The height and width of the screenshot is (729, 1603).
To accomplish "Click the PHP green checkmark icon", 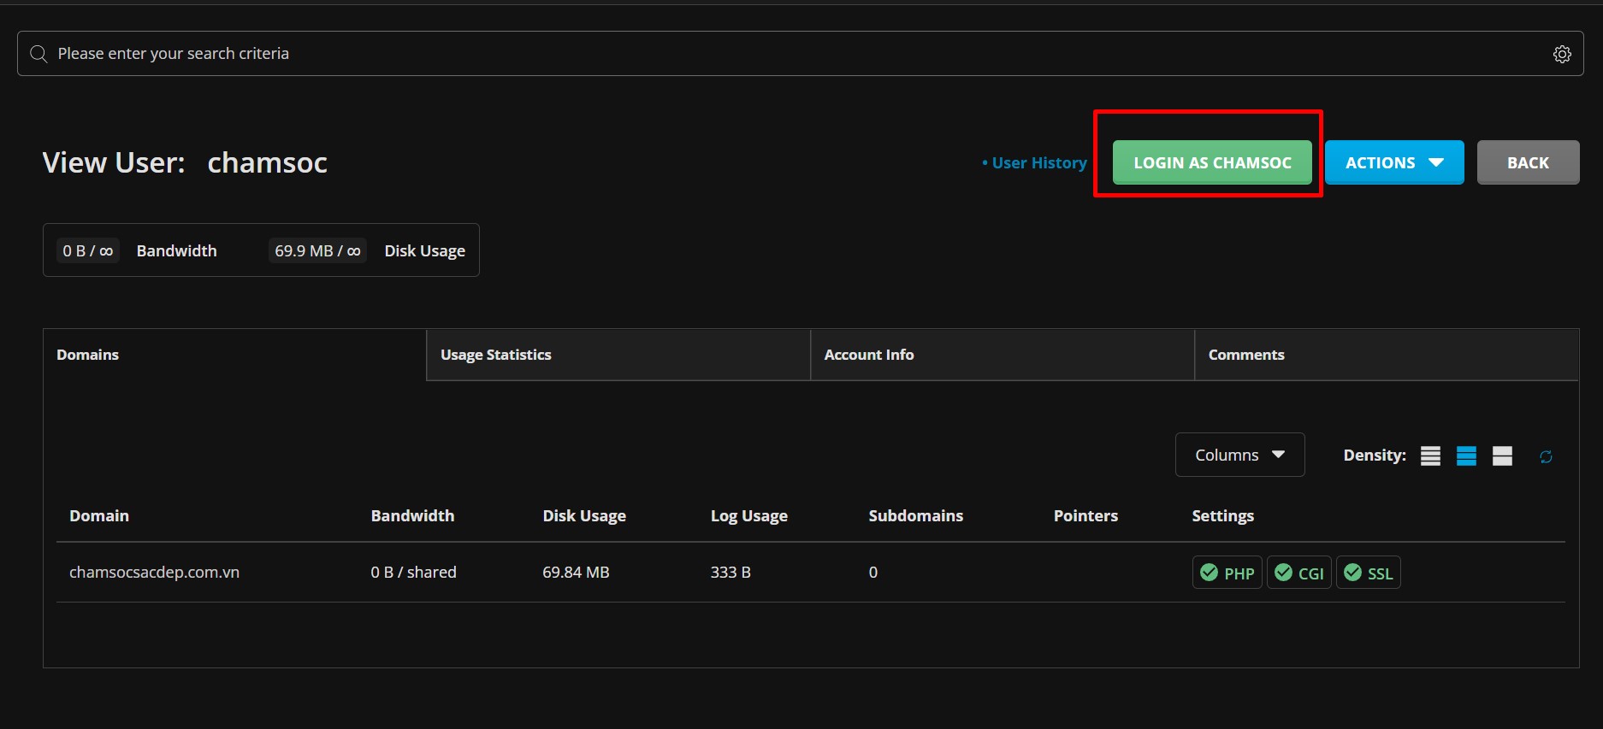I will (x=1209, y=573).
